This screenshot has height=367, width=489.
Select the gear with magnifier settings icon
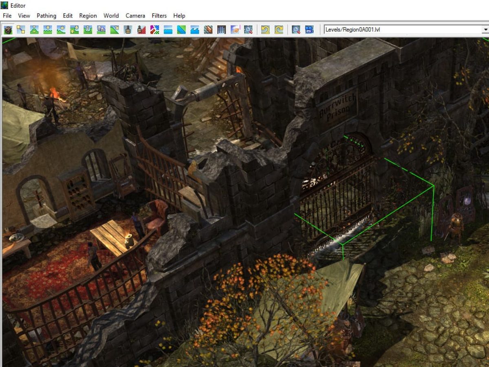point(248,29)
